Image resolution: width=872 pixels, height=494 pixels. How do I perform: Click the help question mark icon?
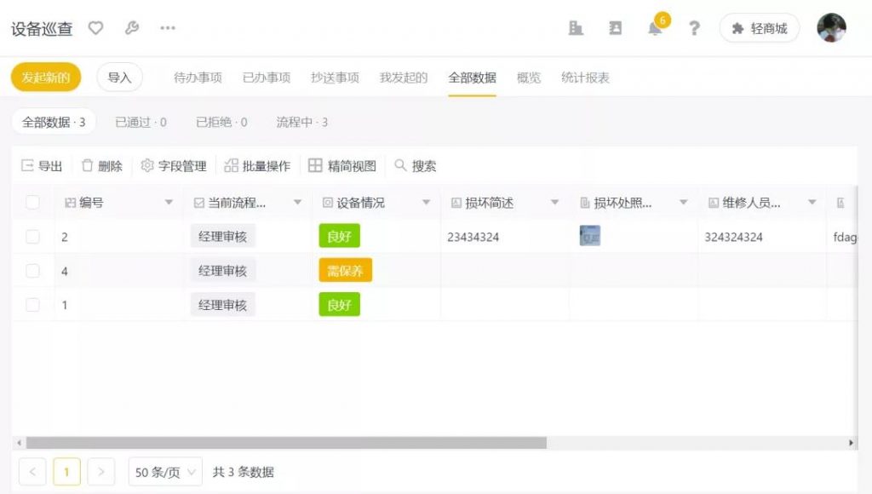pyautogui.click(x=694, y=28)
